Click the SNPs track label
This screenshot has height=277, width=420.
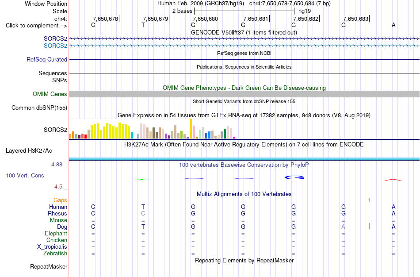click(x=60, y=80)
